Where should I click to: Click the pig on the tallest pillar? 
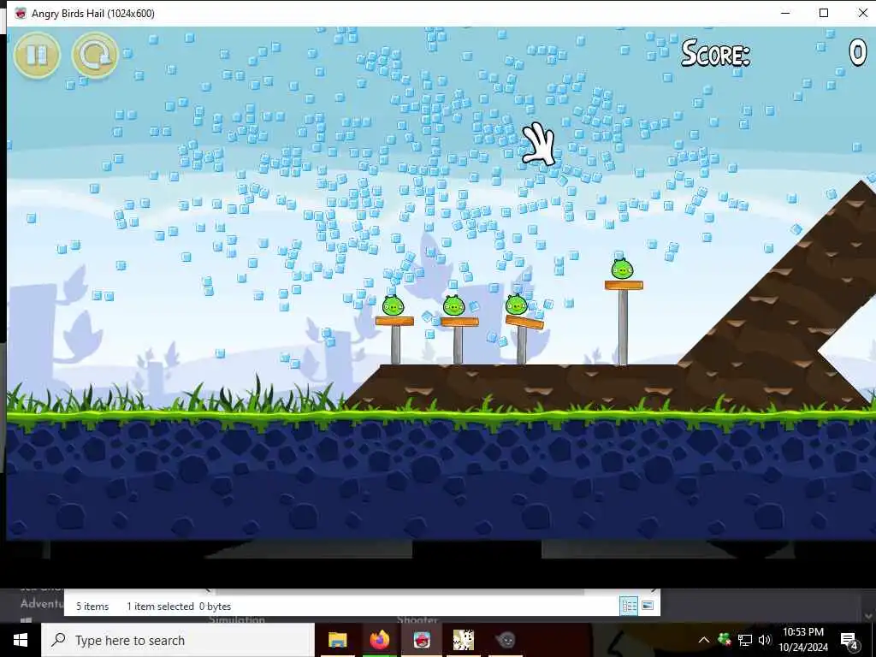(x=623, y=269)
